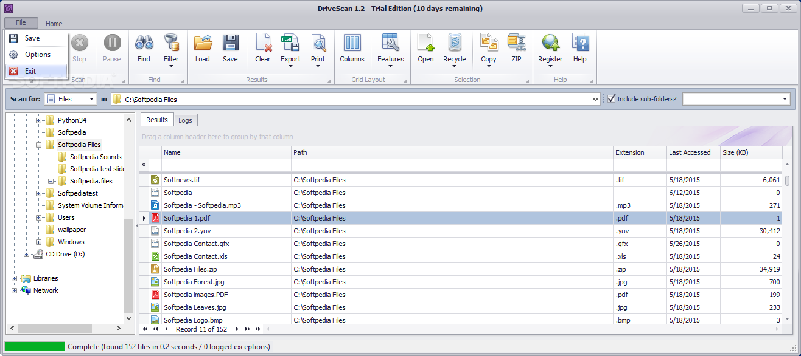This screenshot has height=356, width=801.
Task: Open the File menu
Action: pos(21,22)
